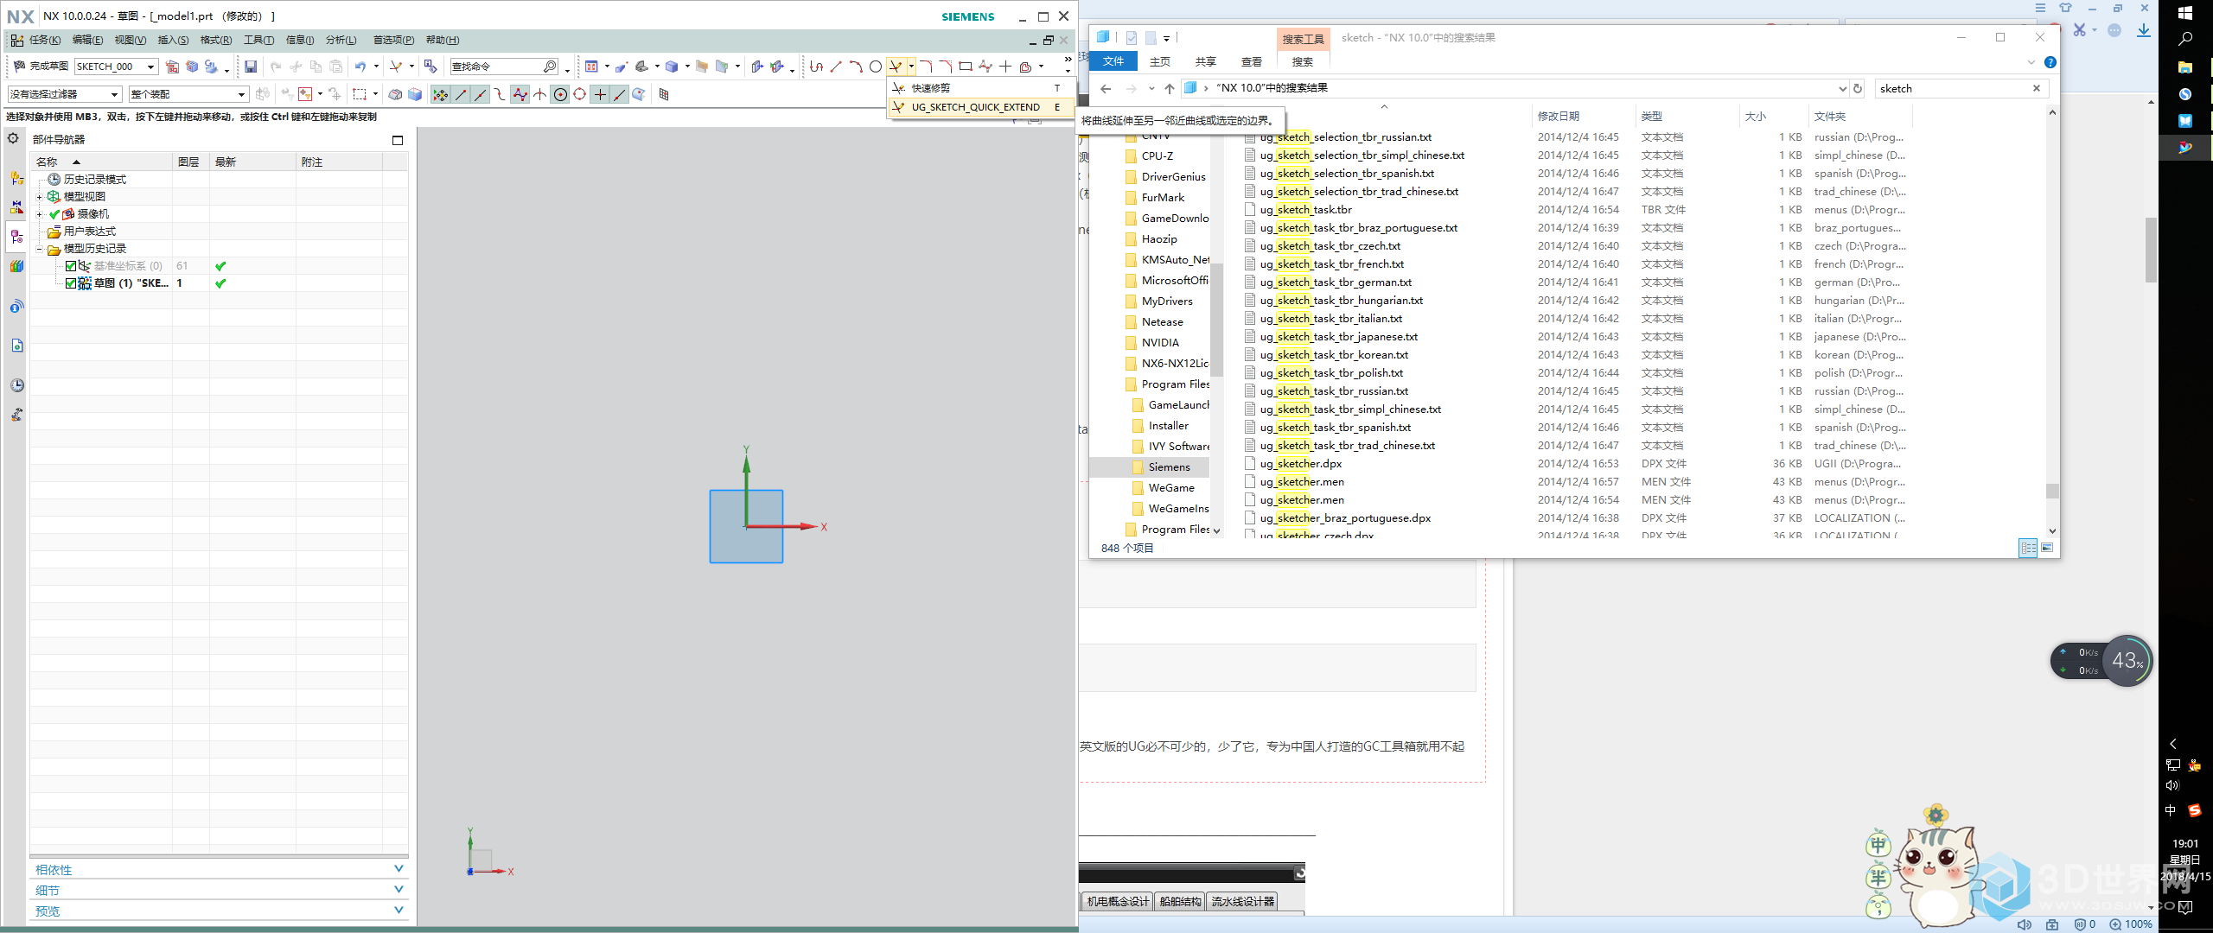2213x933 pixels.
Task: Clear the Explorer sketch search box
Action: pyautogui.click(x=2036, y=88)
